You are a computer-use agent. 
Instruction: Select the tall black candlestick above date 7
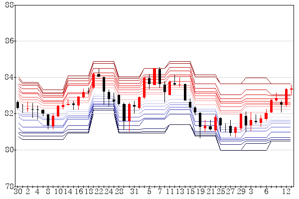tap(159, 77)
